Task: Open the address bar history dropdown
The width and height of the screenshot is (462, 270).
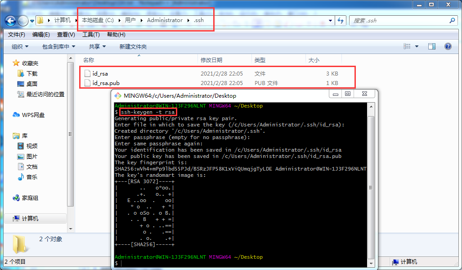Action: click(330, 21)
